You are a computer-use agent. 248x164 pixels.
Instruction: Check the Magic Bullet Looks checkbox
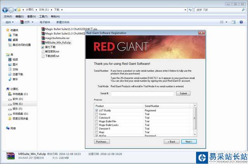pos(96,125)
